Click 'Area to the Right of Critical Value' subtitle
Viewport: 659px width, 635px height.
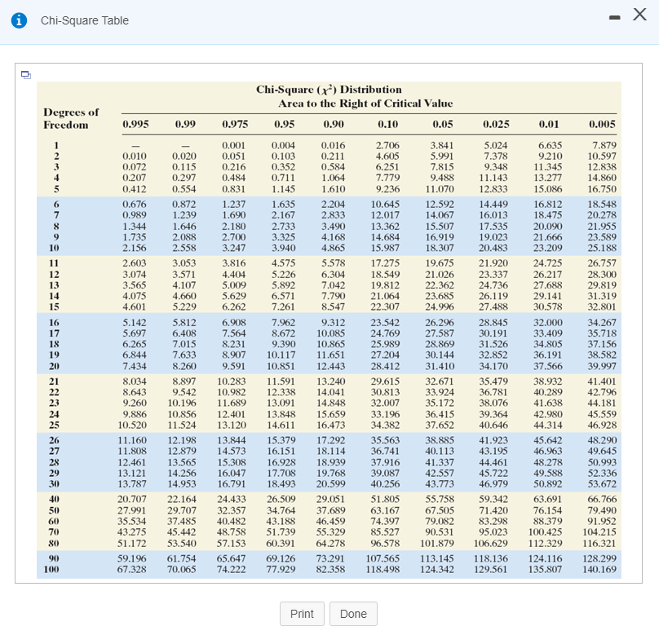tap(365, 104)
